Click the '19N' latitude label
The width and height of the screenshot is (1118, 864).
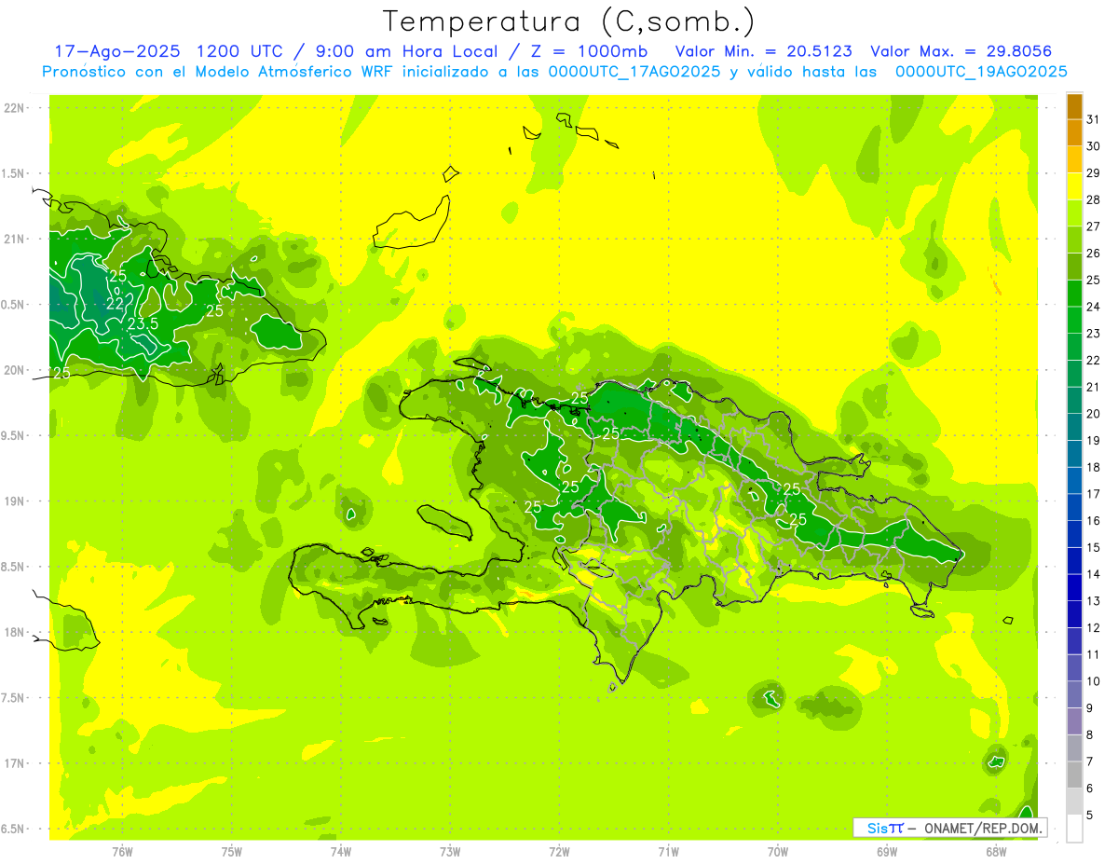[16, 501]
